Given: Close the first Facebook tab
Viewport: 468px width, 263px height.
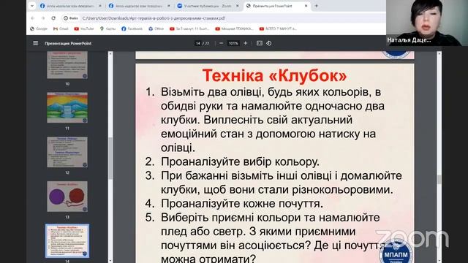Looking at the screenshot, I should [x=100, y=6].
